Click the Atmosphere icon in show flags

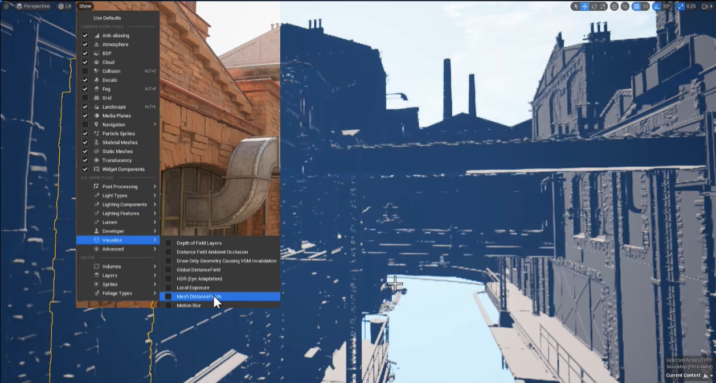click(96, 44)
